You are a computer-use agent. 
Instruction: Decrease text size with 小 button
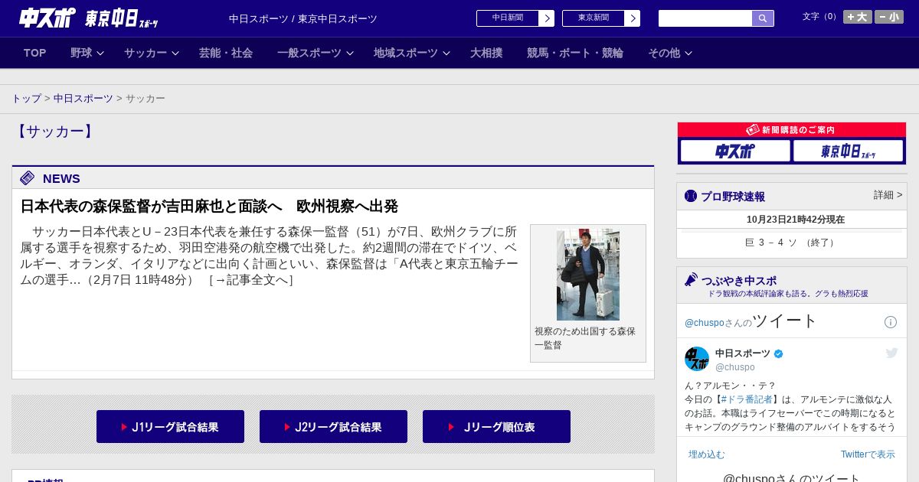pos(889,17)
